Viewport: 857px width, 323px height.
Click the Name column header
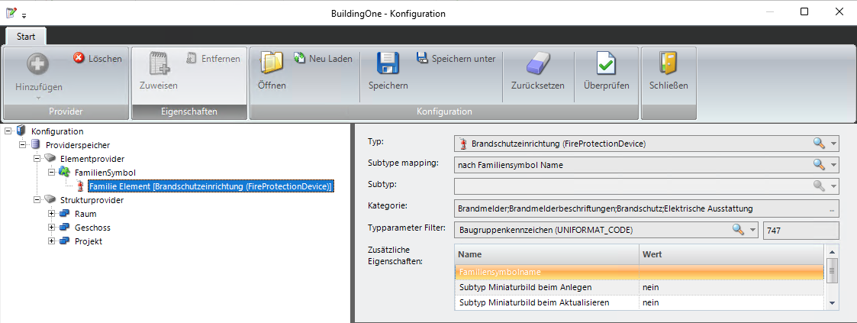point(546,255)
